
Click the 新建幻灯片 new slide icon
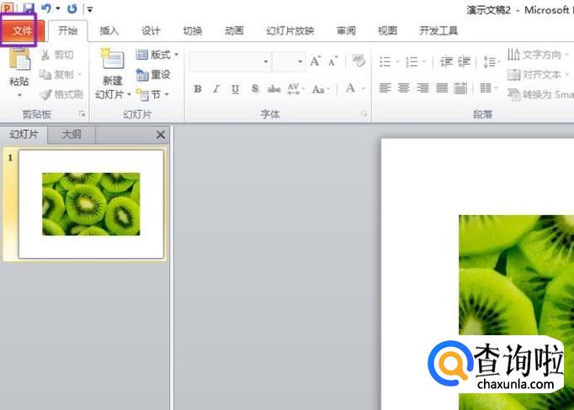[113, 59]
